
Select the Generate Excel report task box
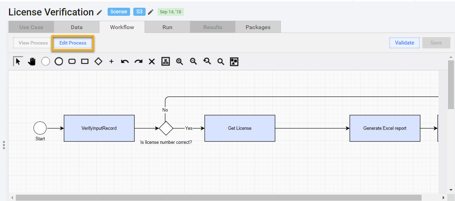point(385,128)
